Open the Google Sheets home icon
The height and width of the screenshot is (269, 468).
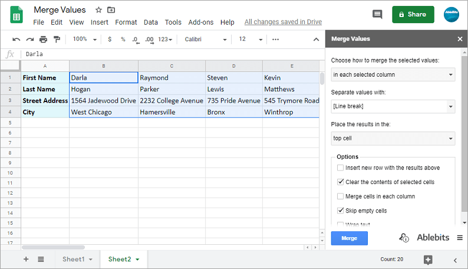17,15
